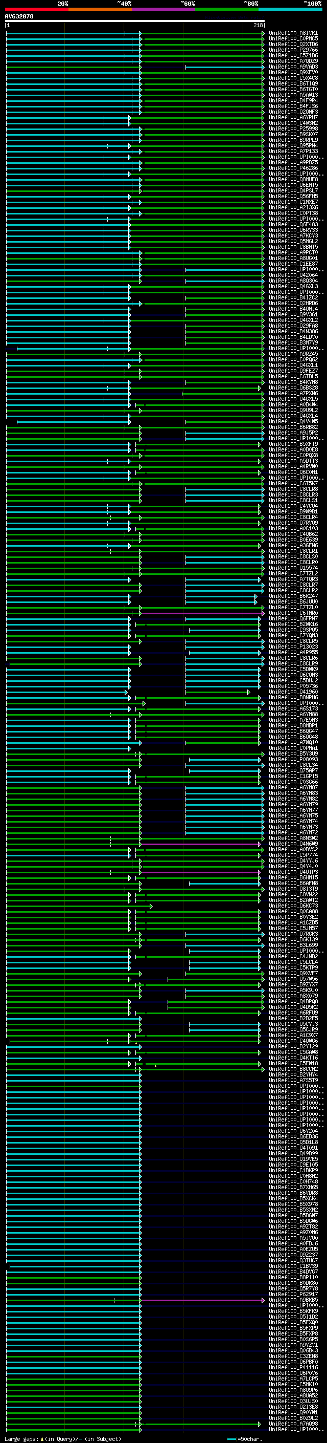327x1443 pixels.
Task: Click hit label UniRef100_P13023
Action: coord(293,647)
